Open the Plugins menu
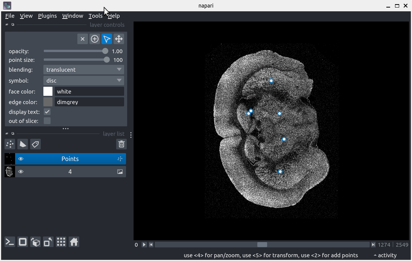The height and width of the screenshot is (261, 412). (x=47, y=16)
